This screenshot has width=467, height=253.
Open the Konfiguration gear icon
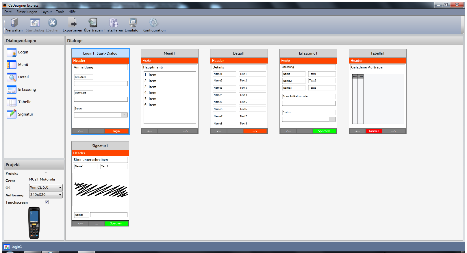154,23
